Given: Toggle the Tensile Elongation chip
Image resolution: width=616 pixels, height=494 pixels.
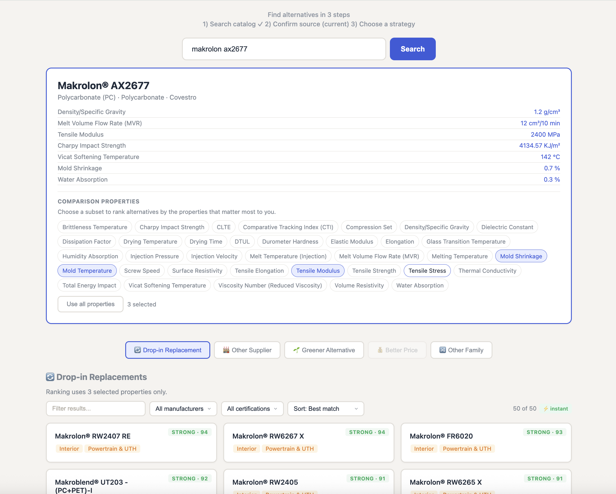Looking at the screenshot, I should pos(259,271).
